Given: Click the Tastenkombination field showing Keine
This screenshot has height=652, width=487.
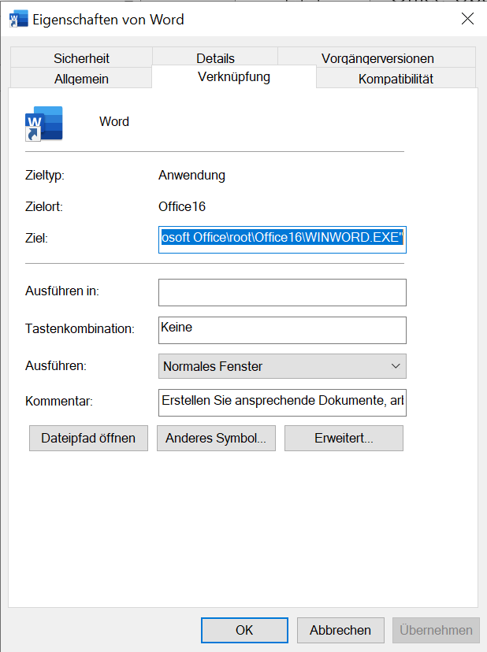Looking at the screenshot, I should coord(282,330).
